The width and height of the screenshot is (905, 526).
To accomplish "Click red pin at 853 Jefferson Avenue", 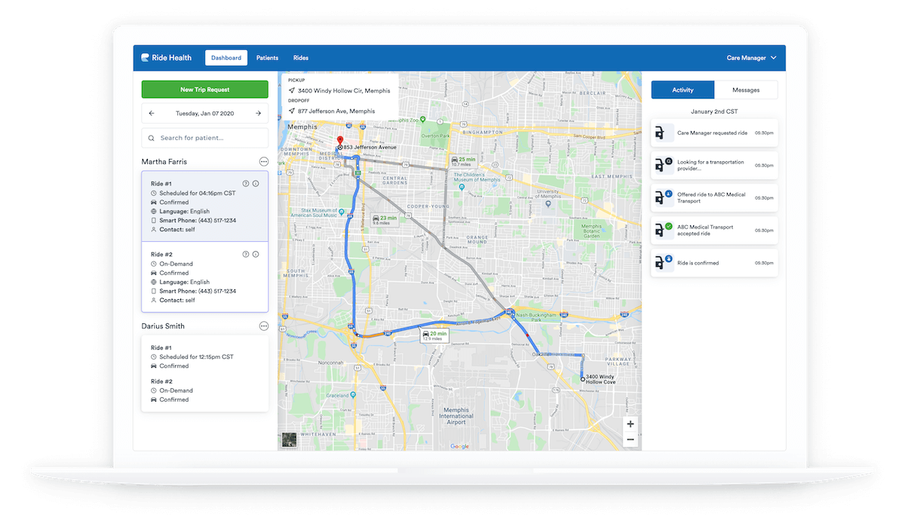I will click(x=340, y=142).
